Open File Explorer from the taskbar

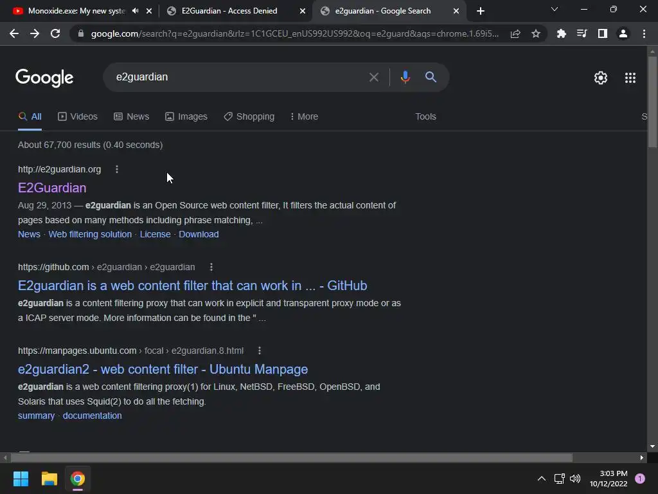click(x=49, y=479)
